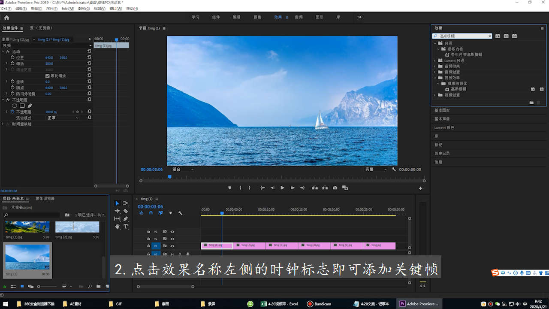Create new custom bin in Effects panel
The height and width of the screenshot is (309, 549).
click(531, 103)
